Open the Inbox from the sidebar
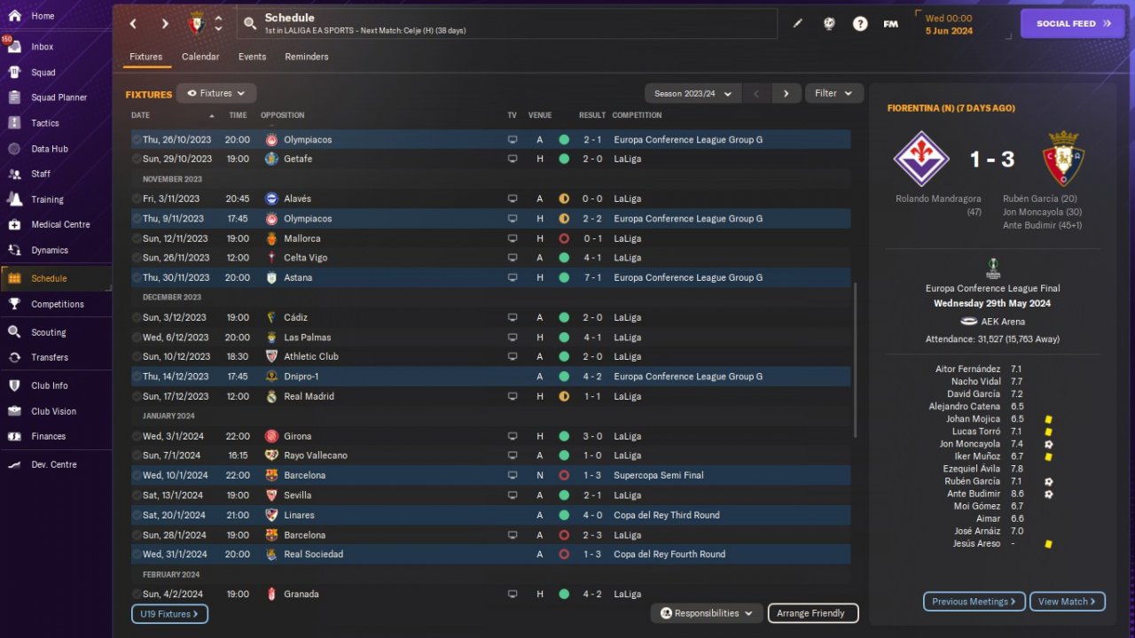This screenshot has width=1135, height=638. tap(43, 46)
